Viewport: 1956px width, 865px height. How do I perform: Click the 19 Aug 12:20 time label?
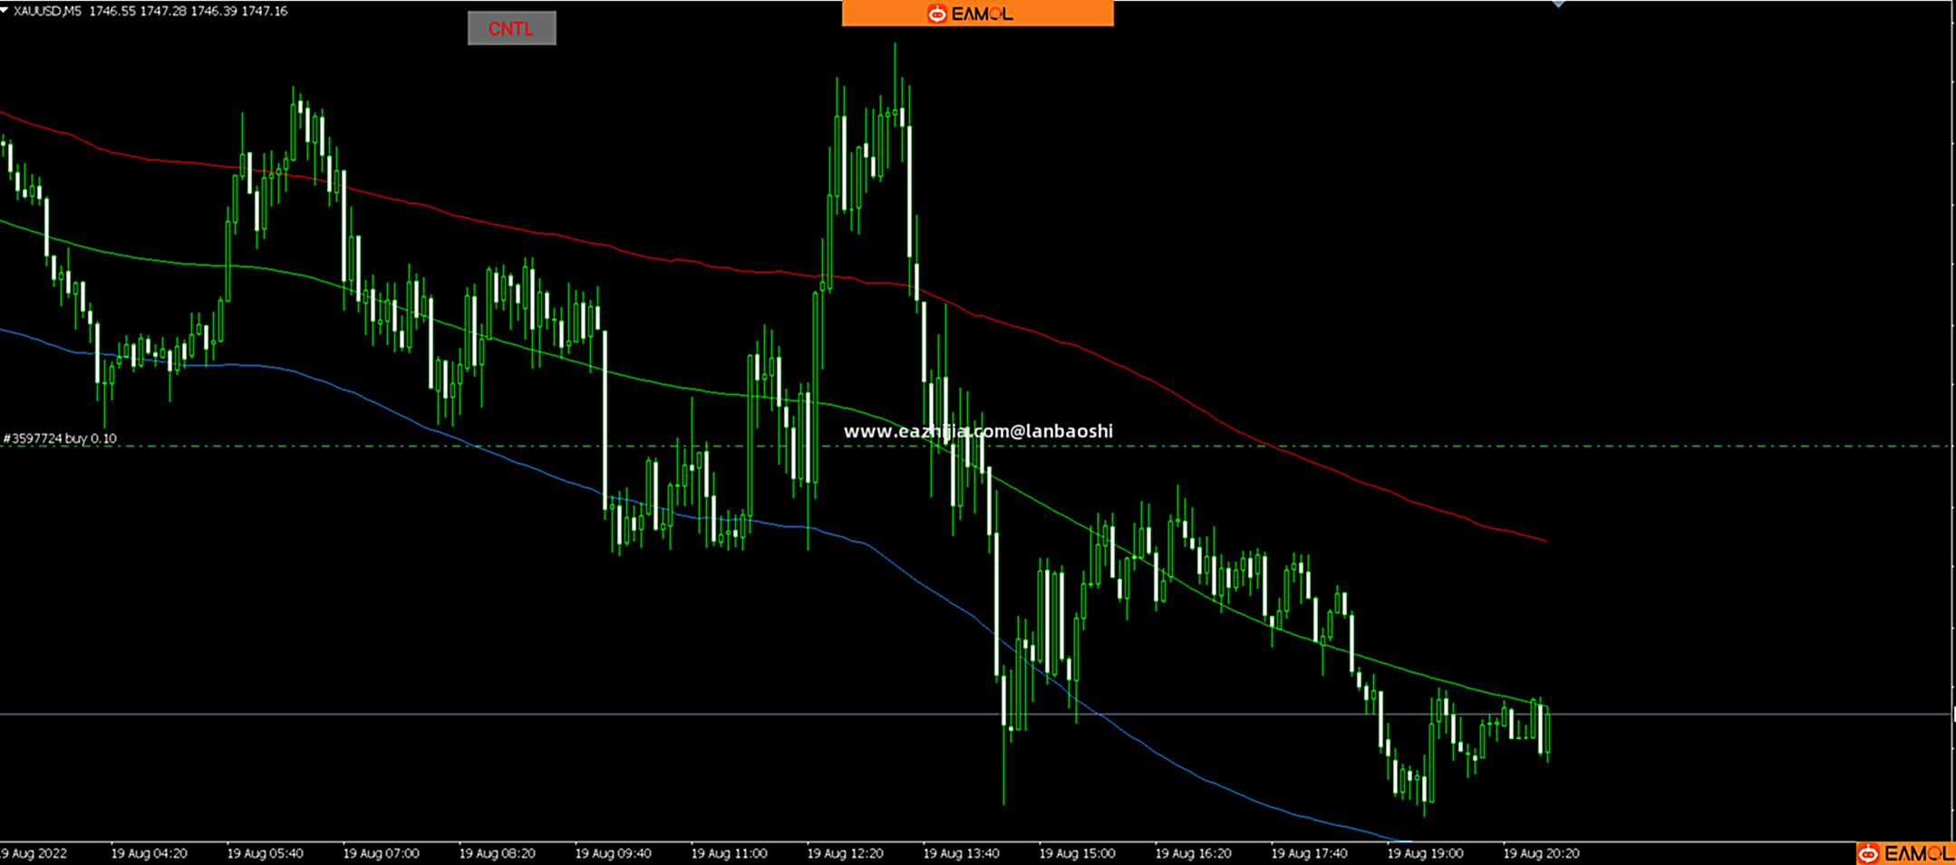pyautogui.click(x=845, y=853)
